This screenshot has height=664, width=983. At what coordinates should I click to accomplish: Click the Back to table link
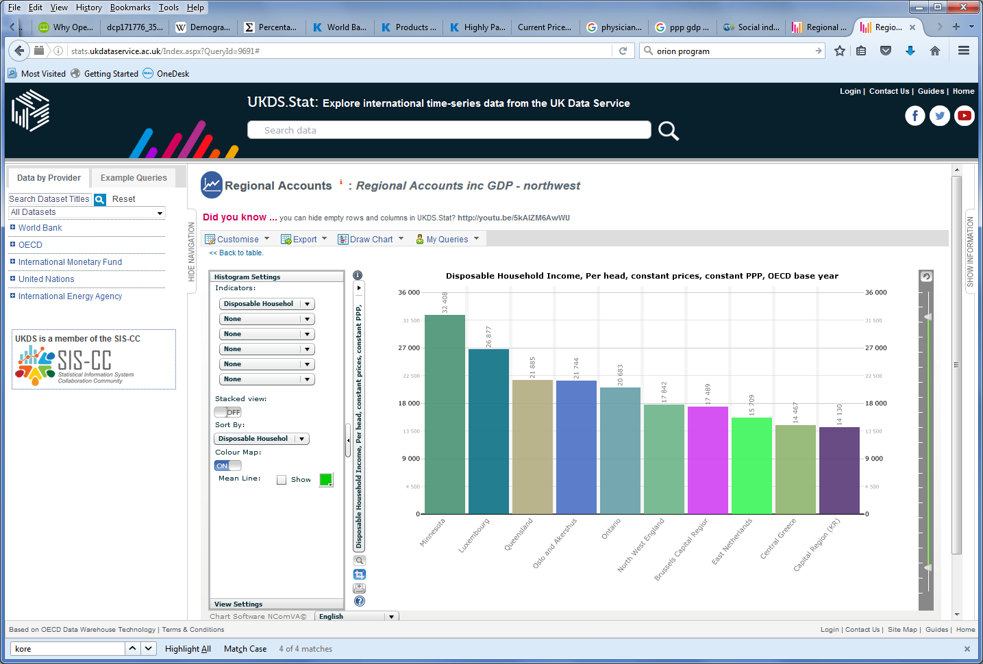(x=235, y=253)
